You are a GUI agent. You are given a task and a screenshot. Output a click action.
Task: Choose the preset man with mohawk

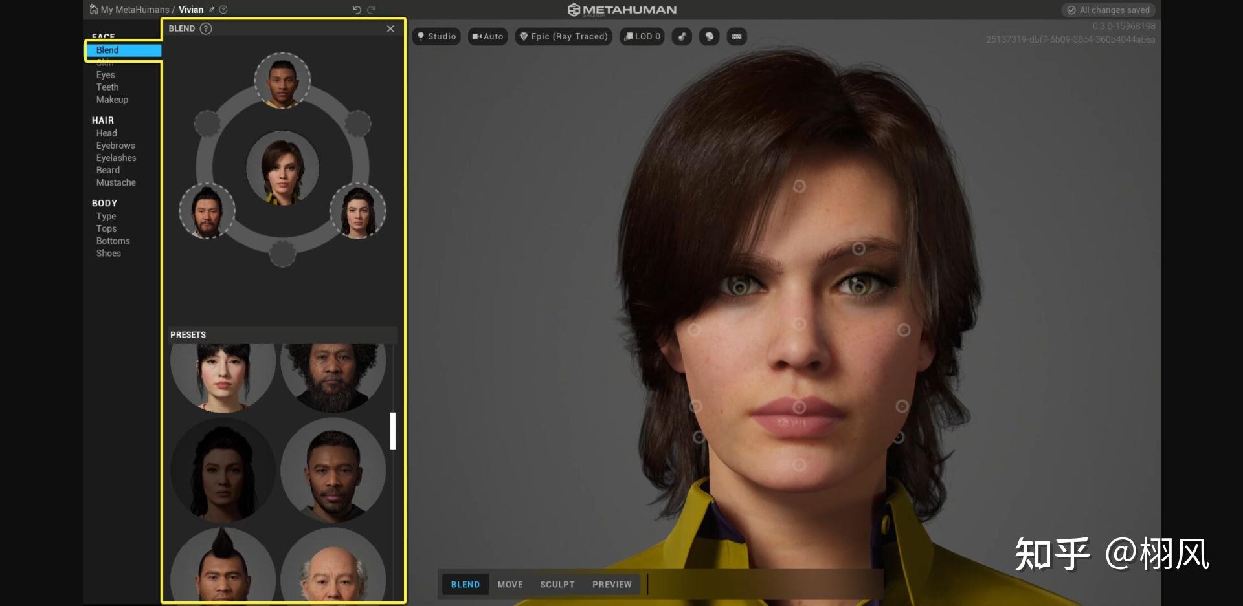[223, 565]
